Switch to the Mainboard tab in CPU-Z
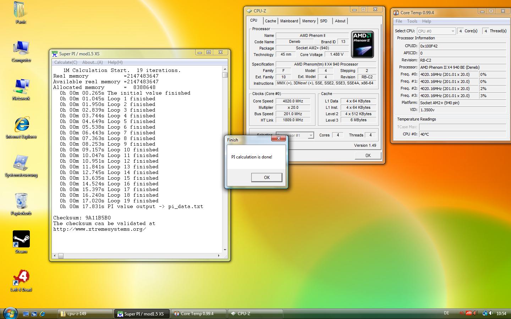Viewport: 511px width, 319px height. (x=289, y=21)
